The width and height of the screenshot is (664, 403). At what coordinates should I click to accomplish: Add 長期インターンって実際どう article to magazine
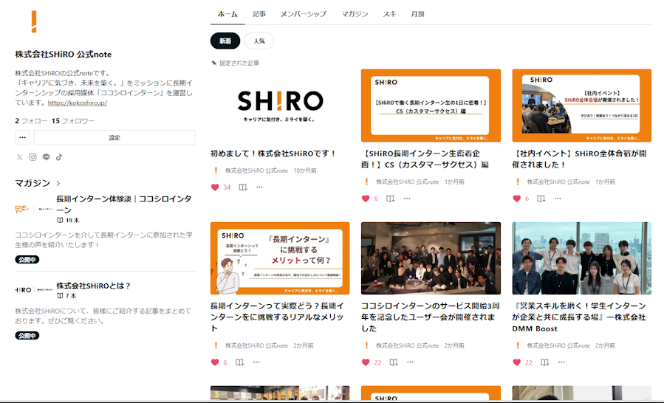coord(239,362)
